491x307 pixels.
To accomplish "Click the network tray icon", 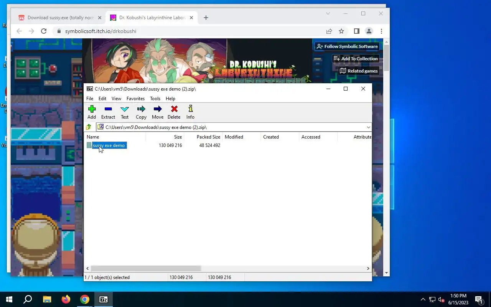I will [432, 299].
